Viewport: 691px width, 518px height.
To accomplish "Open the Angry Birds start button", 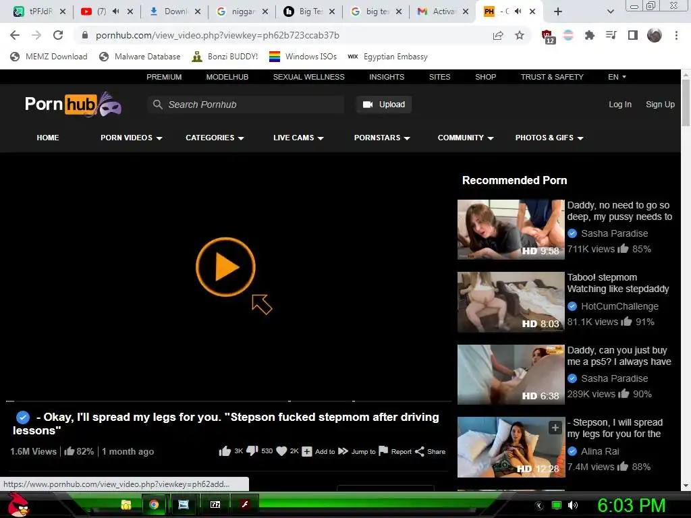I will (x=18, y=505).
